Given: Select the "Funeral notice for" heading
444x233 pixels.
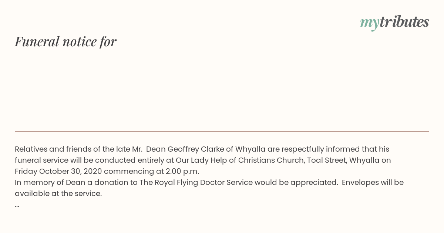Looking at the screenshot, I should pos(66,41).
